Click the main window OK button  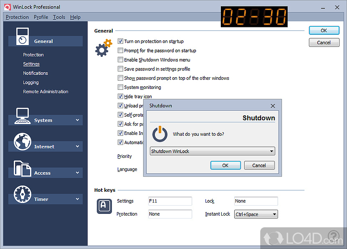[324, 30]
